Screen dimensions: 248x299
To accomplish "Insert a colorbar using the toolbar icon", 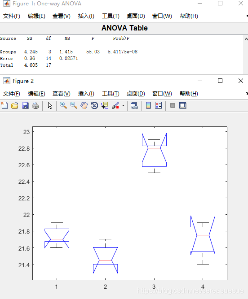I will click(148, 105).
